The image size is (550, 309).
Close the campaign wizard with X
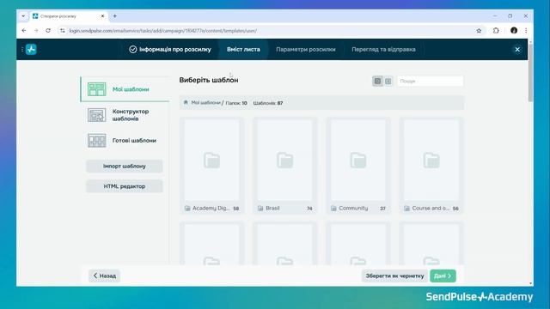click(517, 50)
